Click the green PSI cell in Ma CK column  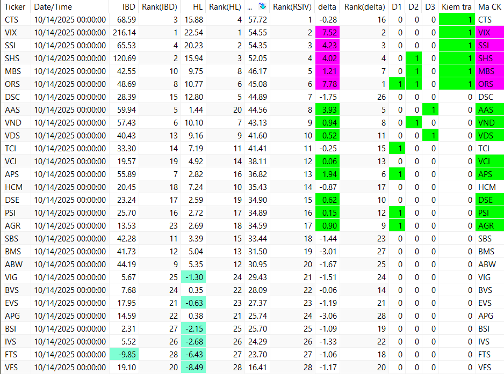[x=489, y=213]
